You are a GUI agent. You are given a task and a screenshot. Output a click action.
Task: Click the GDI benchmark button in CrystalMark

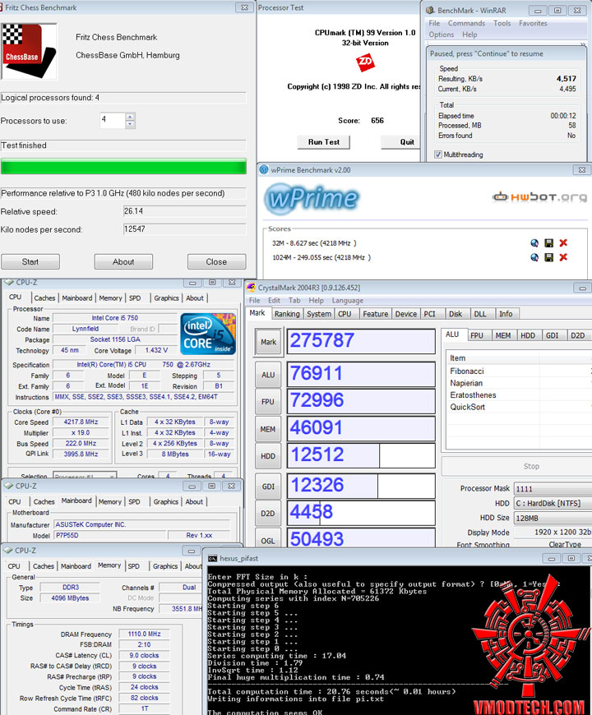coord(268,487)
